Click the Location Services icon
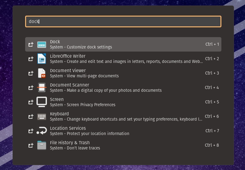This screenshot has width=245, height=170. [42, 131]
